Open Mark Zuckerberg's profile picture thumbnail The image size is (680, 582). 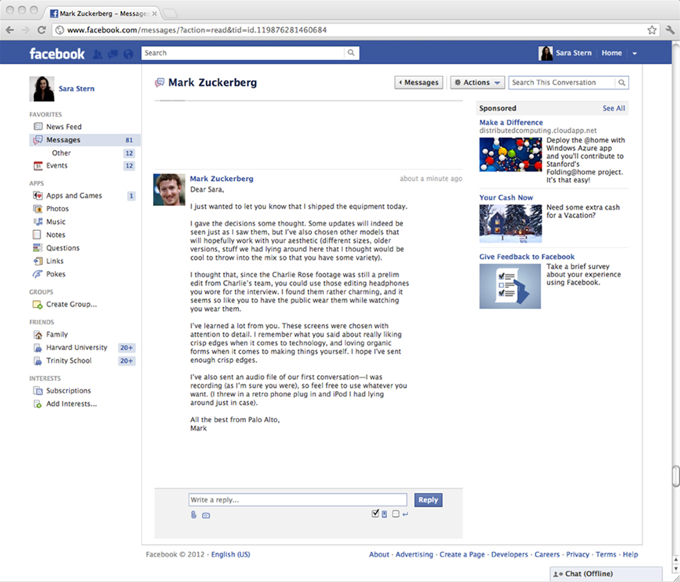point(169,190)
